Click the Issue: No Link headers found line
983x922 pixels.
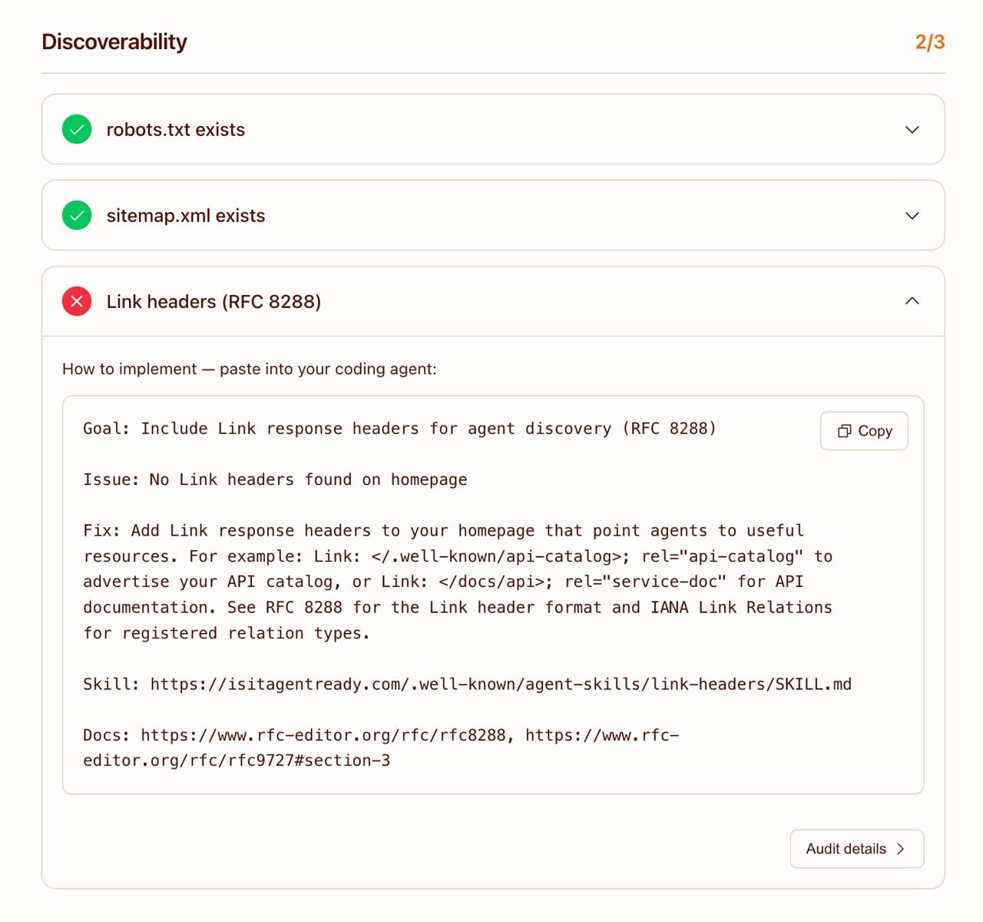click(275, 480)
